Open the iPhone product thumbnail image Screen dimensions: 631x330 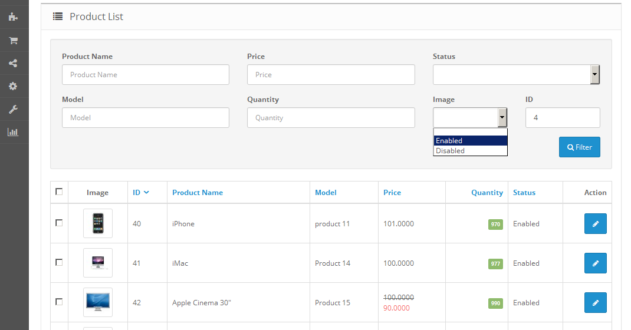point(98,224)
